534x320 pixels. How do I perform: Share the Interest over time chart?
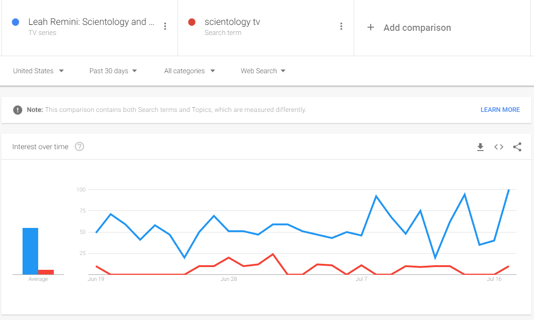[x=517, y=147]
